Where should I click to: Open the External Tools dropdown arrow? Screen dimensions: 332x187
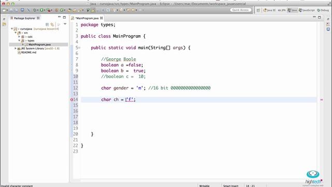tap(51, 10)
